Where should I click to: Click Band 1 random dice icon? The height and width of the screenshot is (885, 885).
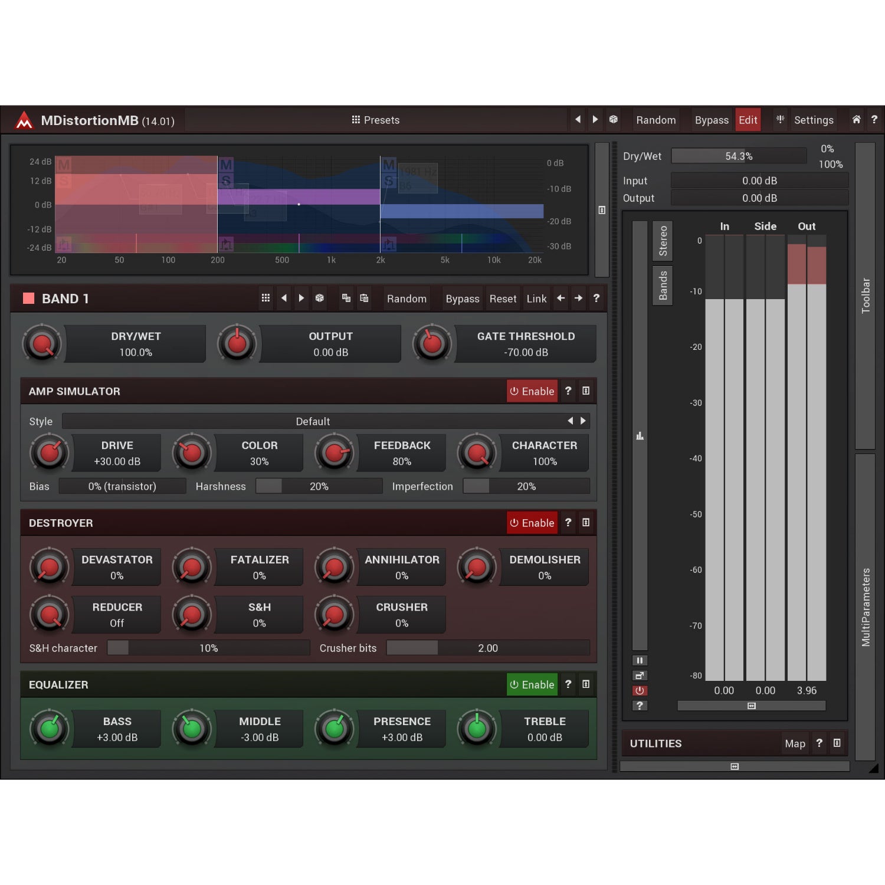tap(319, 299)
